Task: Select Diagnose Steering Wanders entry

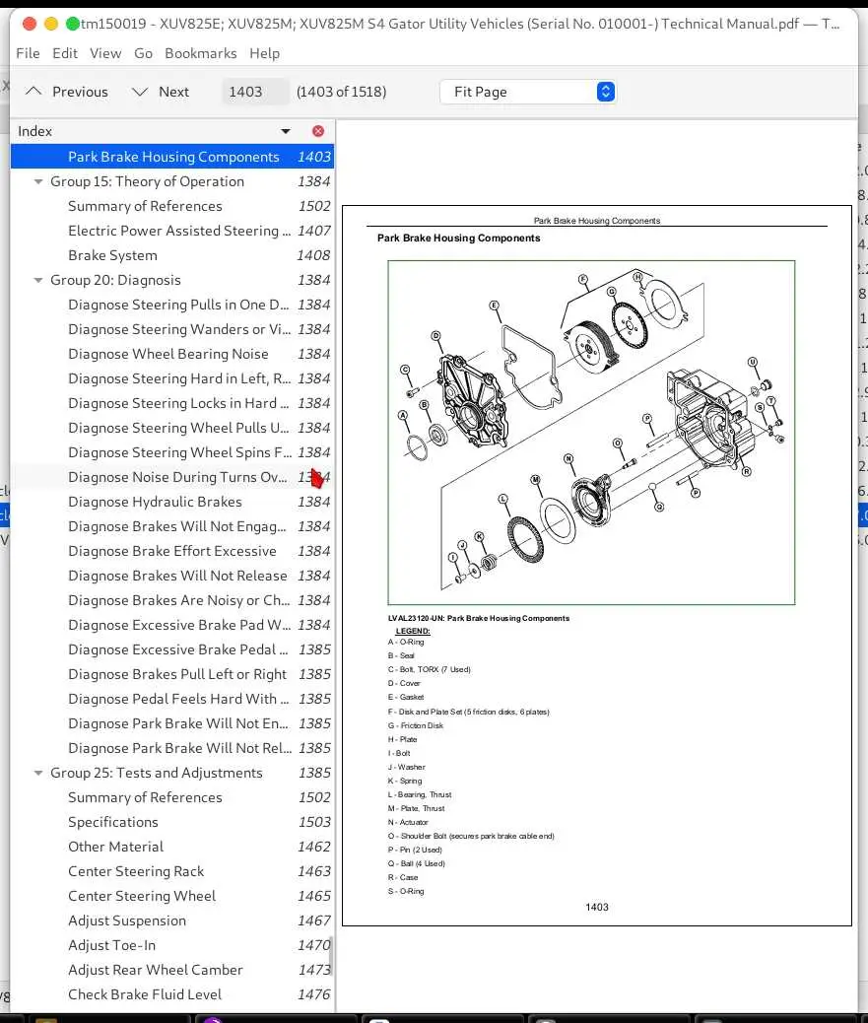Action: coord(172,329)
